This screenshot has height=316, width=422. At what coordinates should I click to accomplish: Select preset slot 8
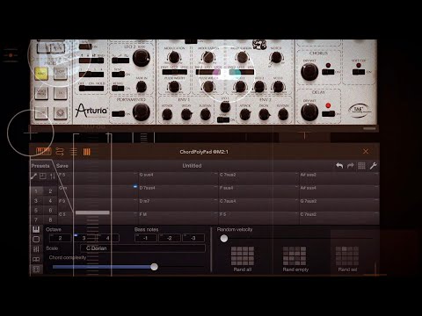50,219
